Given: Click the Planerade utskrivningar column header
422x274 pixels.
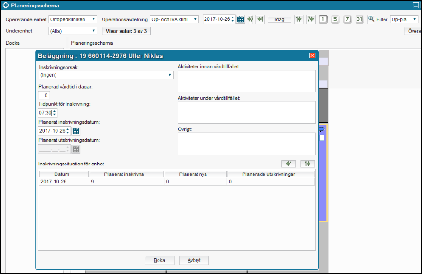Looking at the screenshot, I should pyautogui.click(x=271, y=174).
